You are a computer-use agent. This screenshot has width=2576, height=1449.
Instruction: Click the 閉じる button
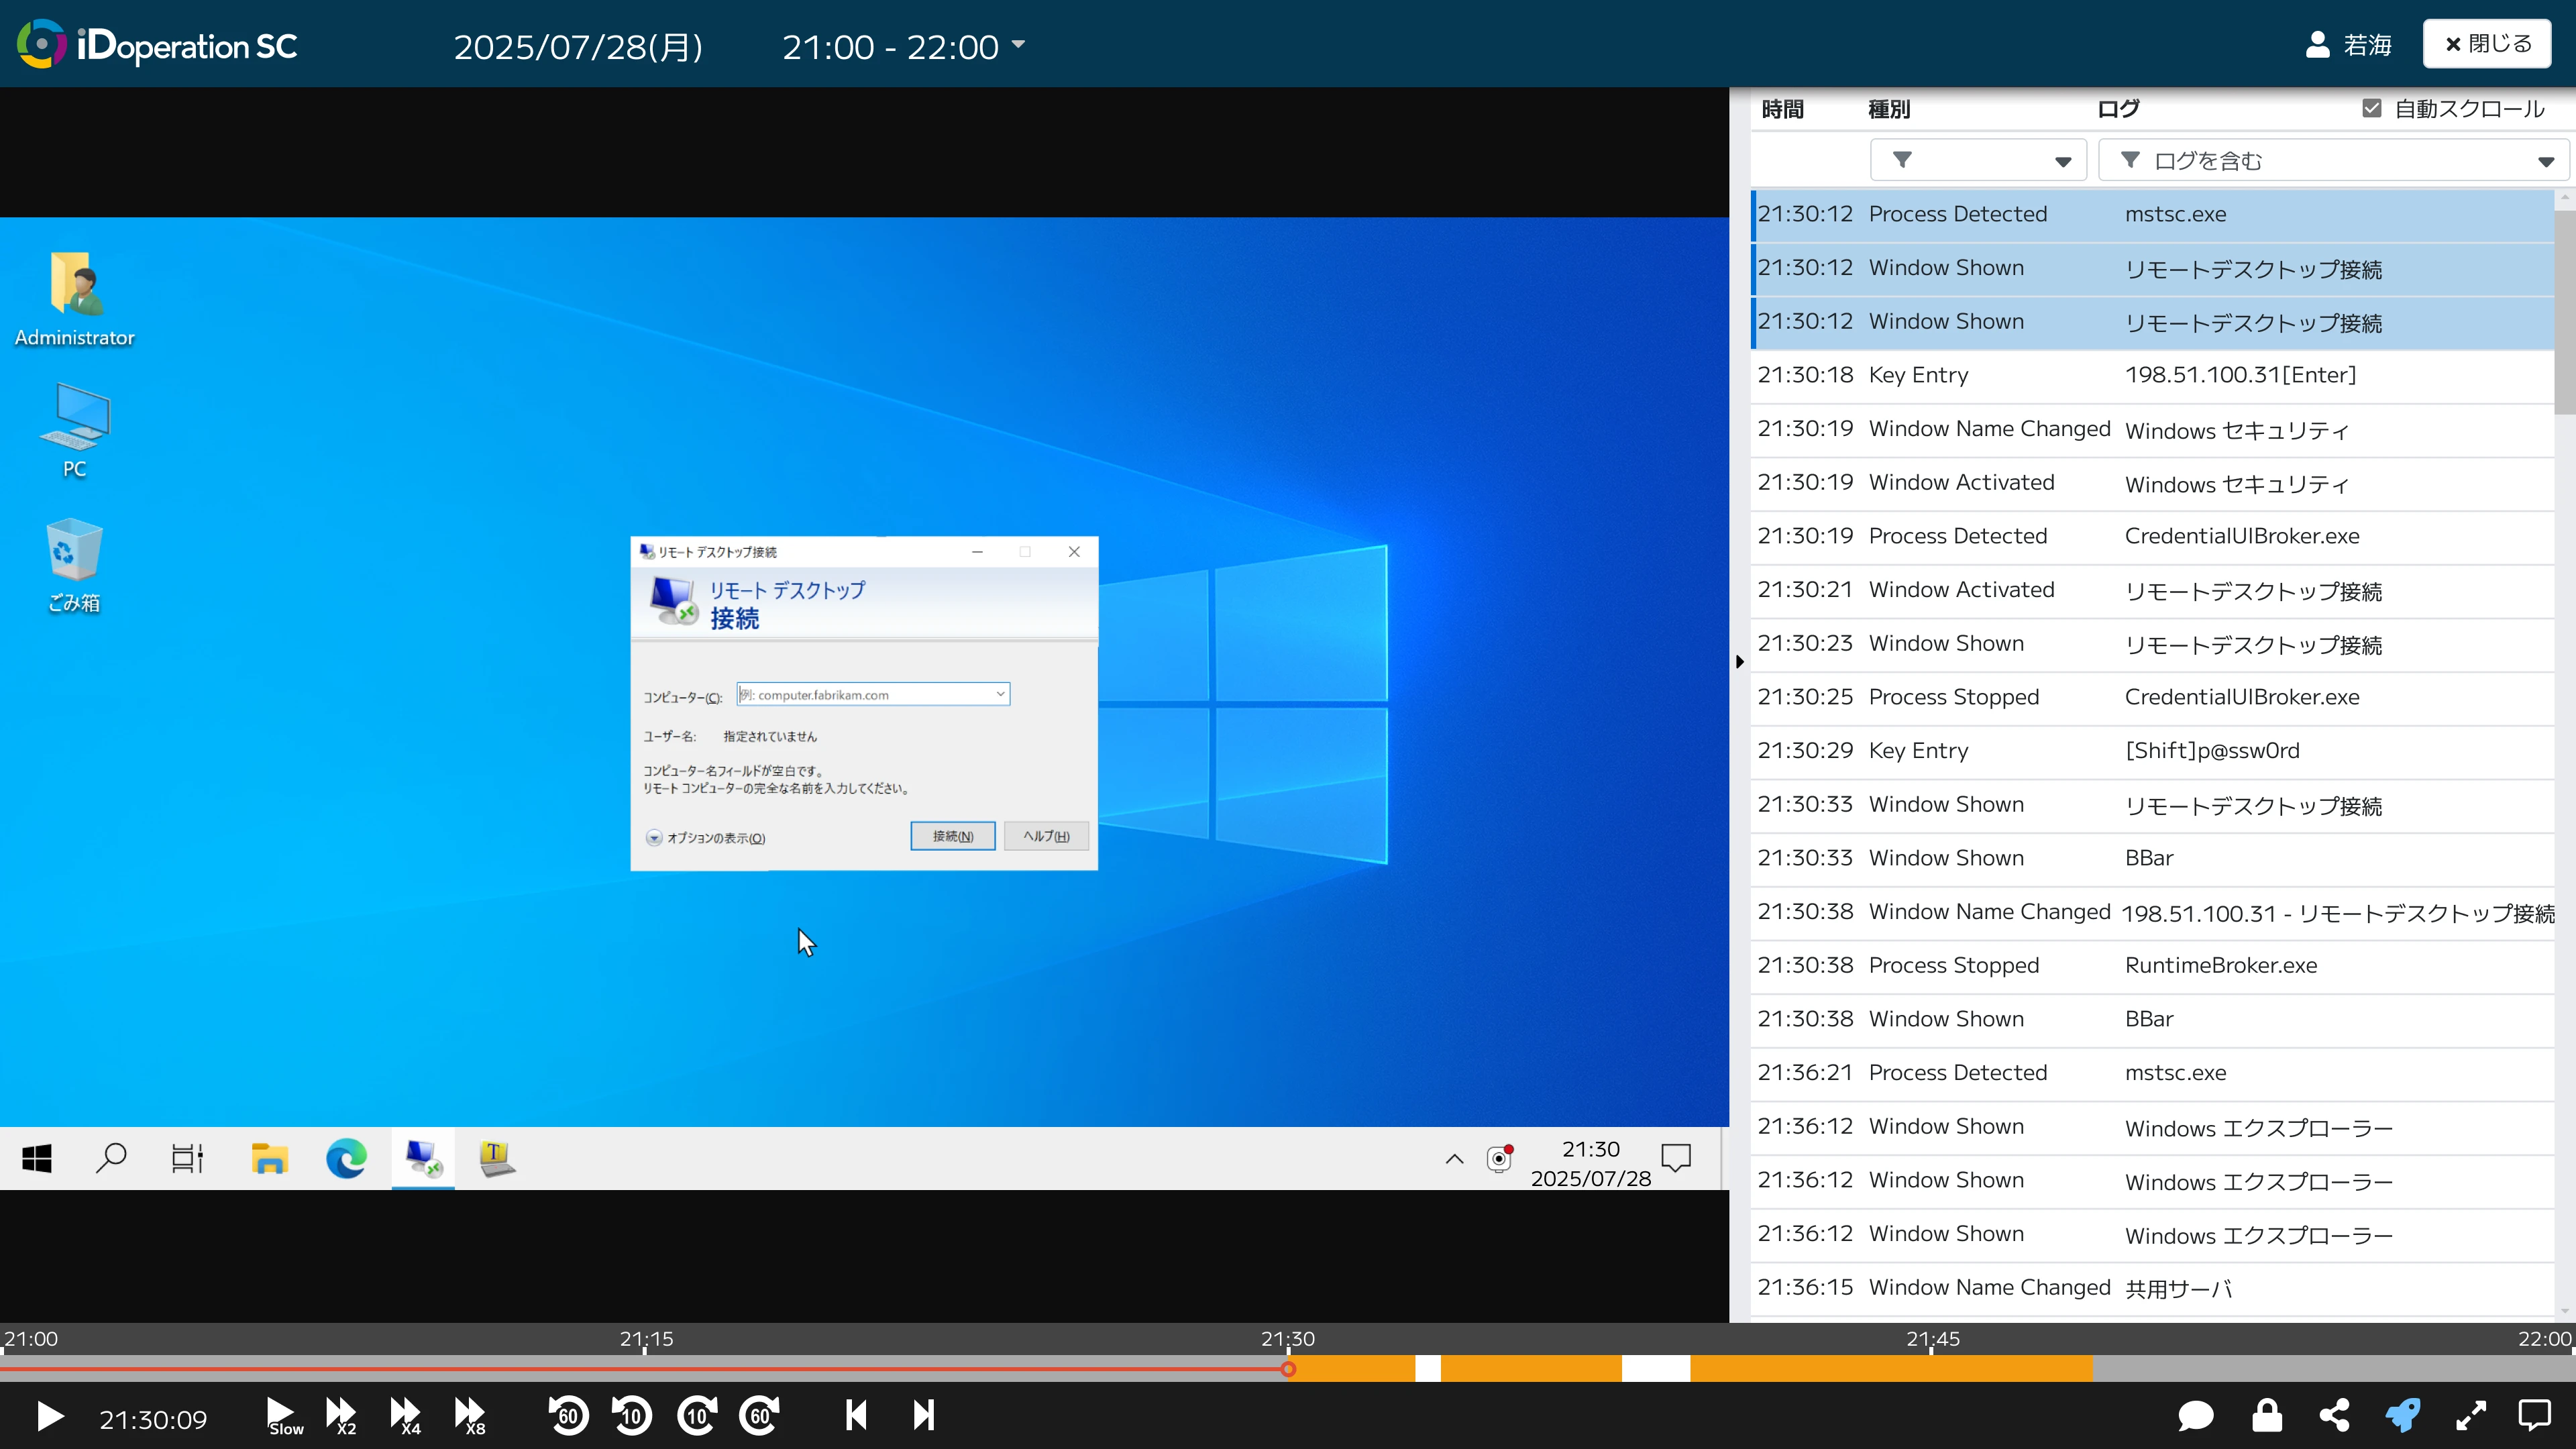[x=2487, y=44]
